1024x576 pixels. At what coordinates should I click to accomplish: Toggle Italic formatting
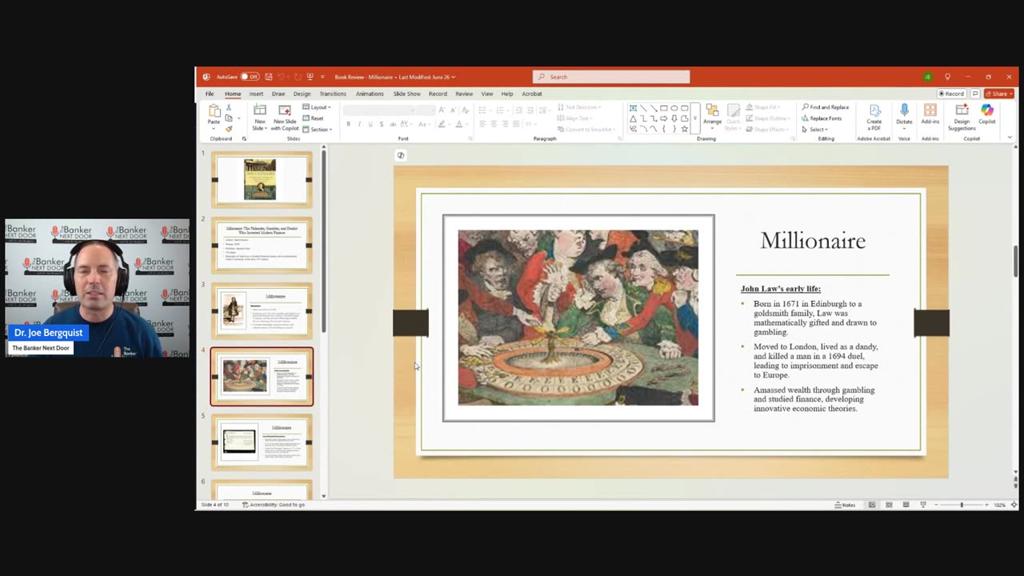click(359, 124)
